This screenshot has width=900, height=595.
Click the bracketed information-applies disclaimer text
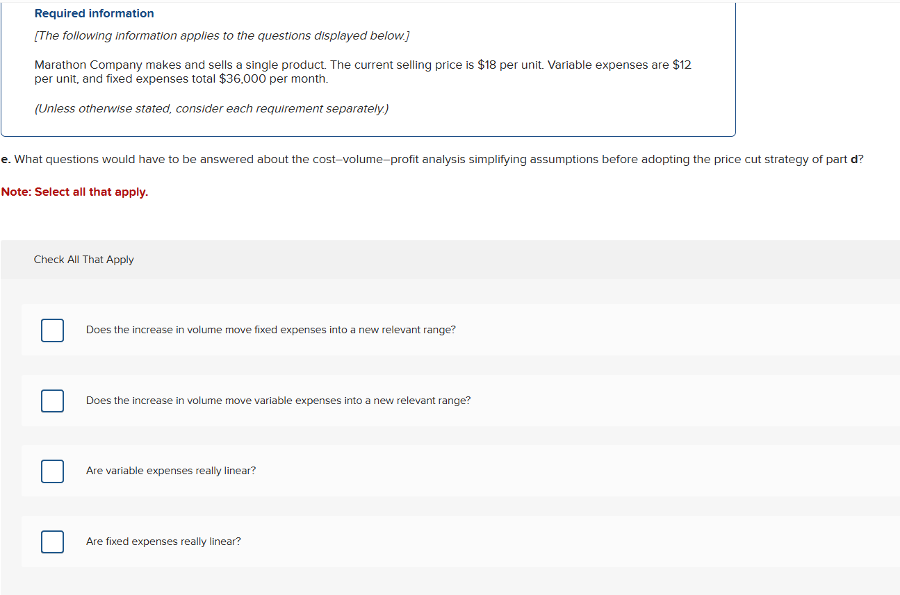[x=222, y=35]
